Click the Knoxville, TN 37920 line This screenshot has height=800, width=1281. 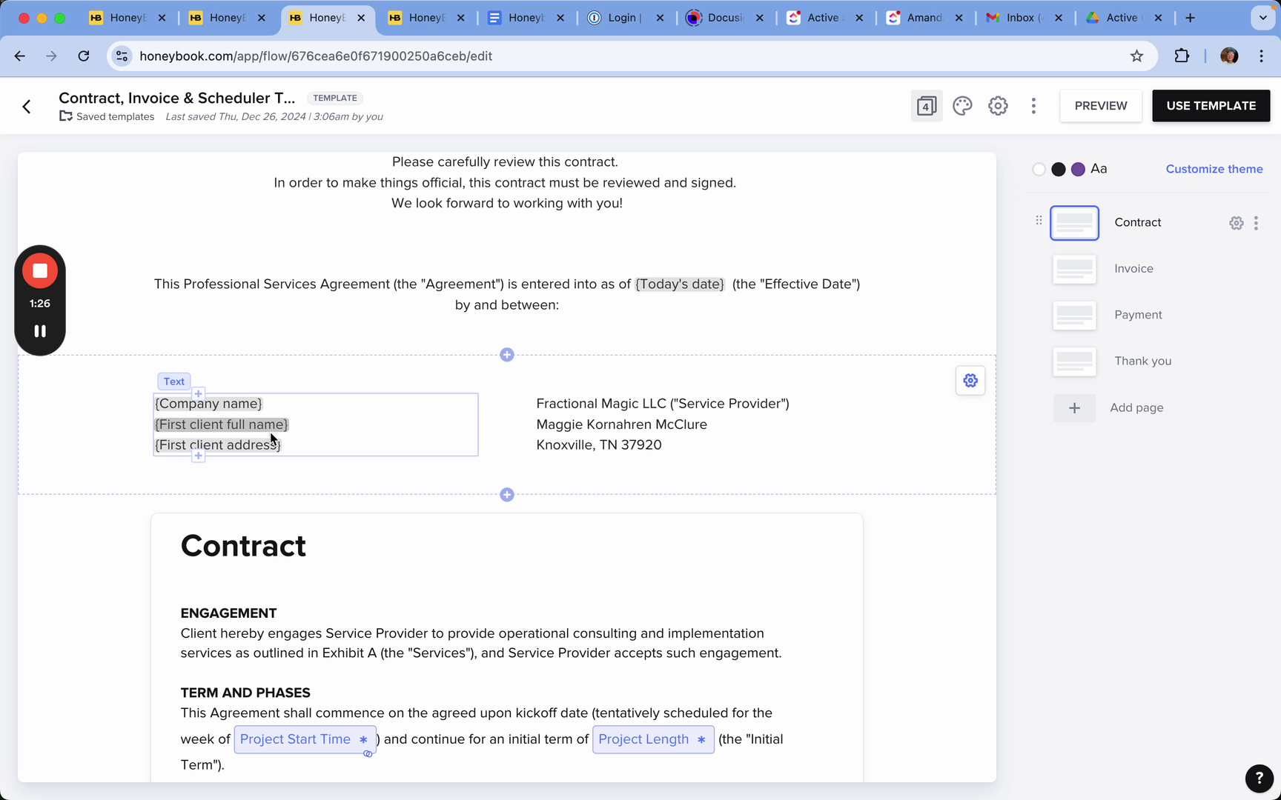tap(599, 445)
